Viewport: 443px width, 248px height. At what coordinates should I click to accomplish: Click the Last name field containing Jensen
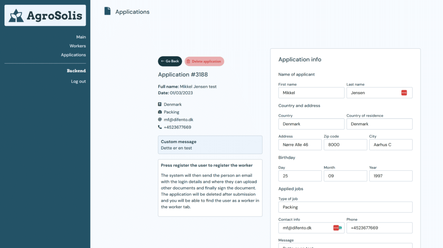point(379,93)
